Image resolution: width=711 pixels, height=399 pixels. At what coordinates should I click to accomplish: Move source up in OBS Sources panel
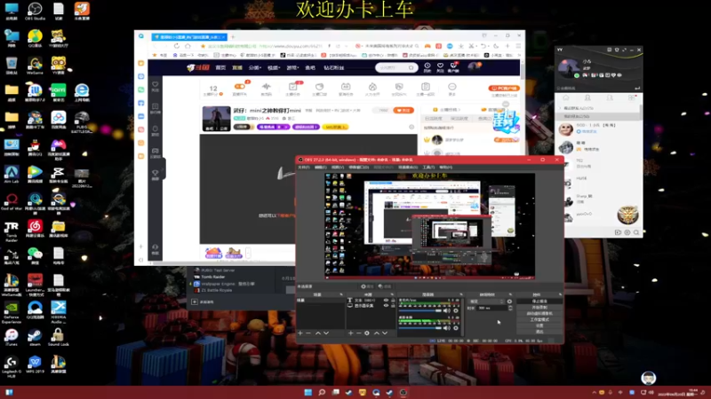[x=376, y=333]
